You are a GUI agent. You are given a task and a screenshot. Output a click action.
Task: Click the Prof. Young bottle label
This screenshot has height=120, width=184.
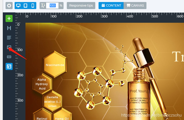pyautogui.click(x=139, y=91)
